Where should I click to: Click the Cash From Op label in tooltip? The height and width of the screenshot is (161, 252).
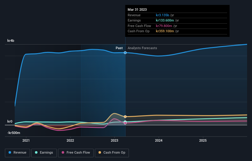138,31
